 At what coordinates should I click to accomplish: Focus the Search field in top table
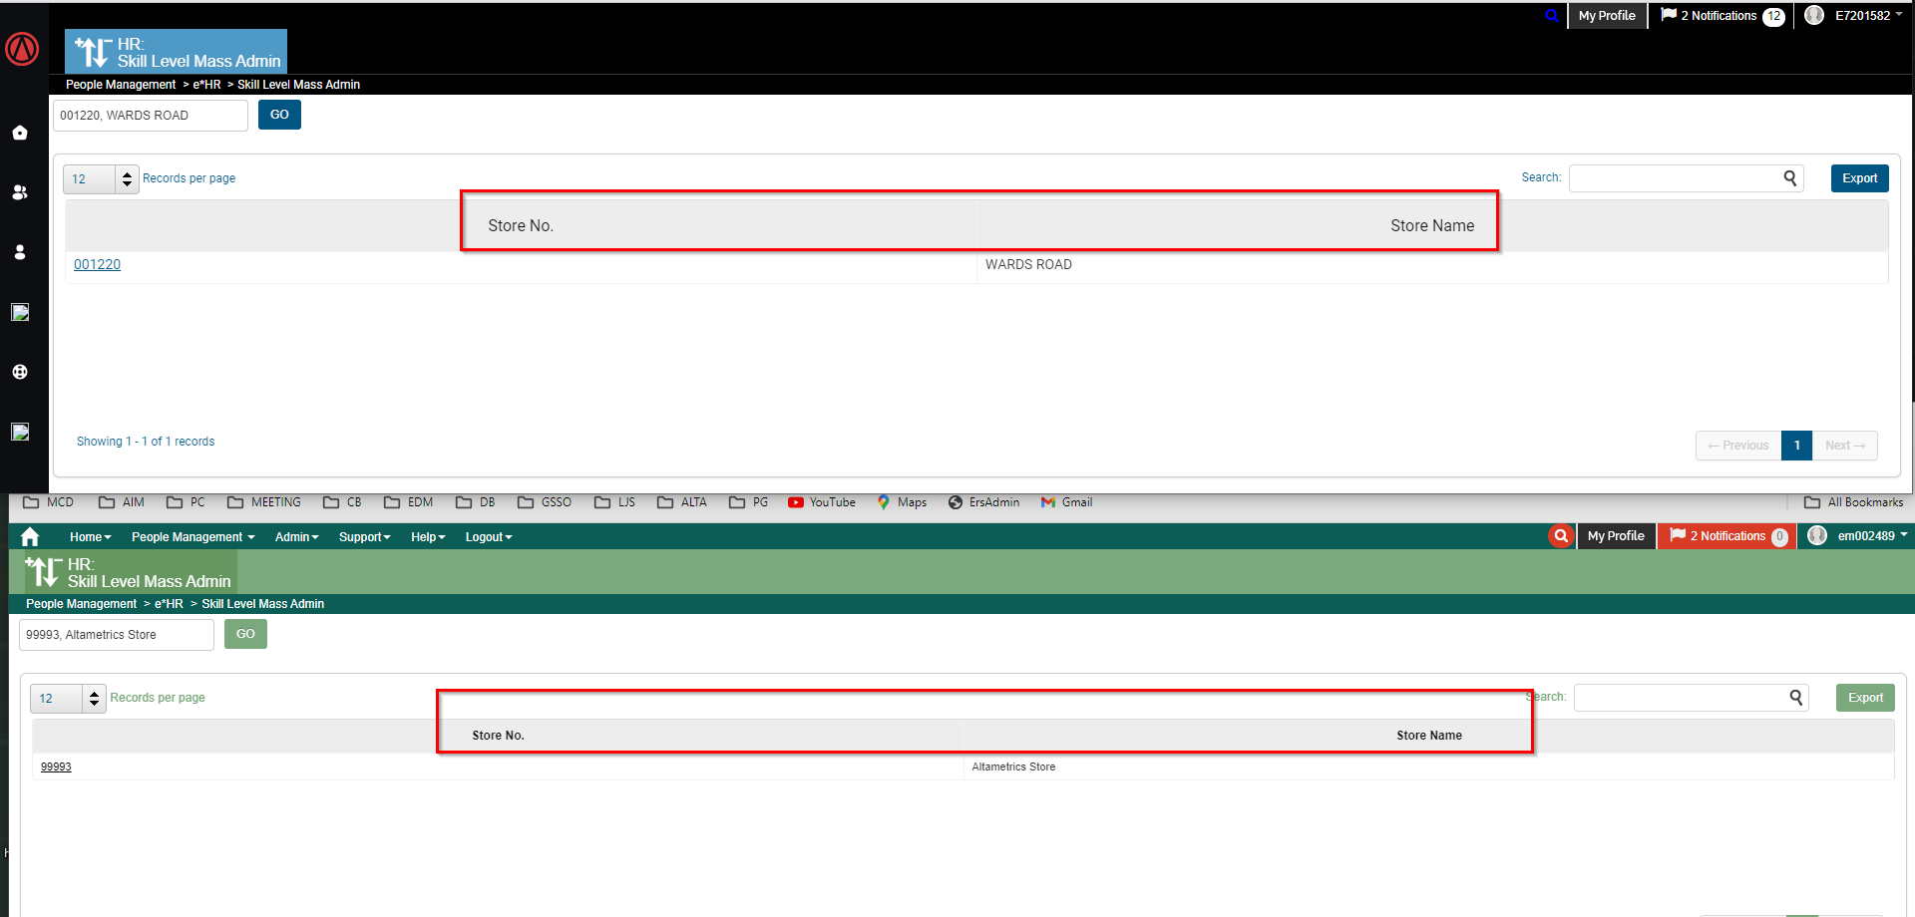coord(1686,178)
